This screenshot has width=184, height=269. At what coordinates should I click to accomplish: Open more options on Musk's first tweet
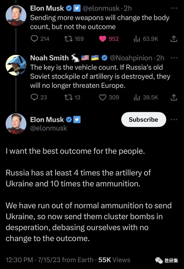pyautogui.click(x=174, y=8)
